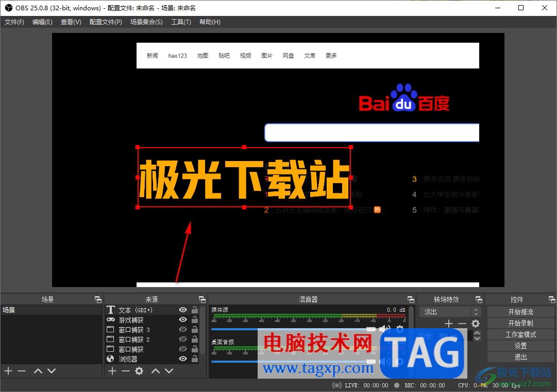Add a transition with the plus icon
The height and width of the screenshot is (392, 557).
coord(449,324)
